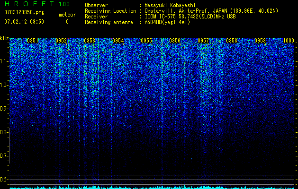Click the 0953 time marker

90,41
